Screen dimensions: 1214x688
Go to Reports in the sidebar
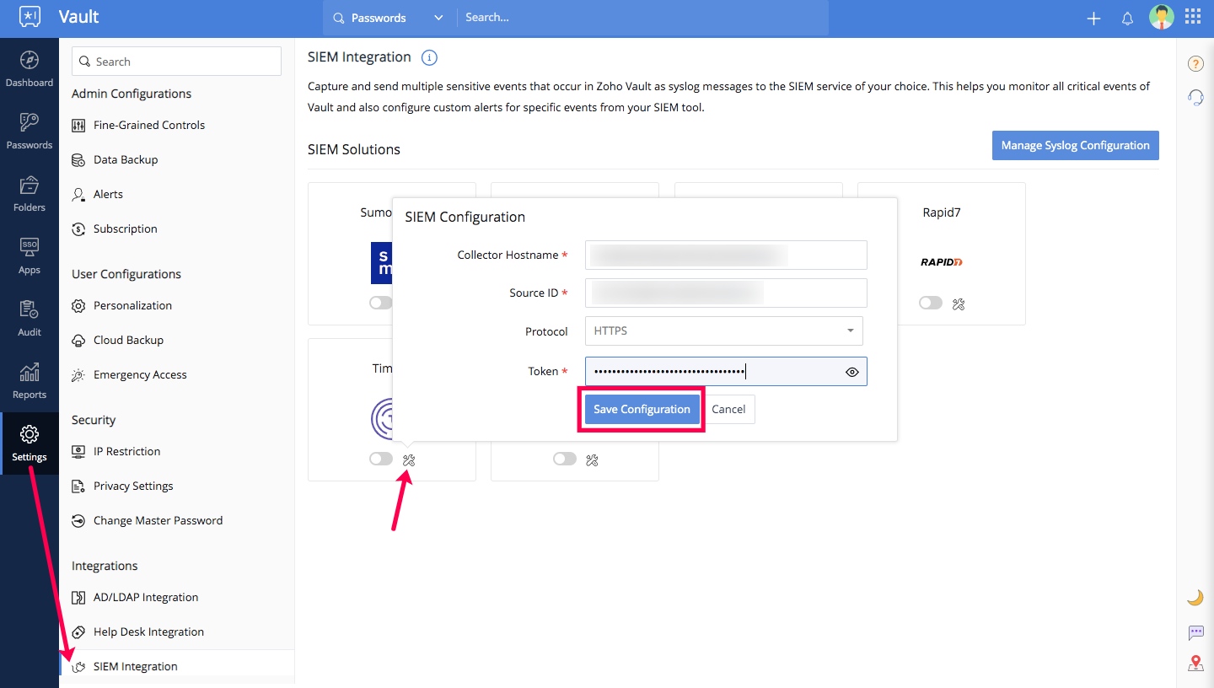pos(30,380)
